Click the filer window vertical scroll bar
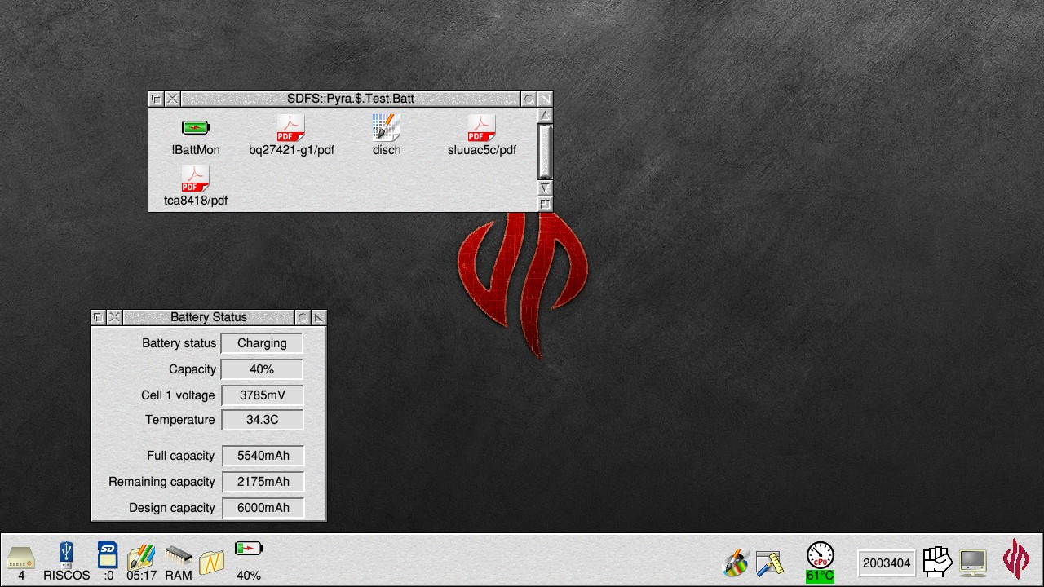 [x=546, y=151]
